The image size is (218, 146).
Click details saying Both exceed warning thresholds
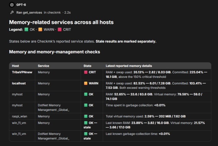pos(156,85)
